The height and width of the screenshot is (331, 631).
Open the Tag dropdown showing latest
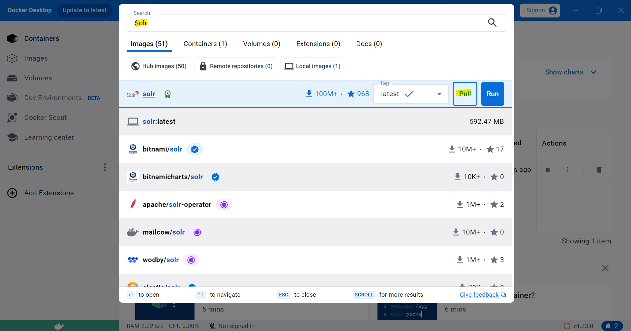[x=411, y=94]
